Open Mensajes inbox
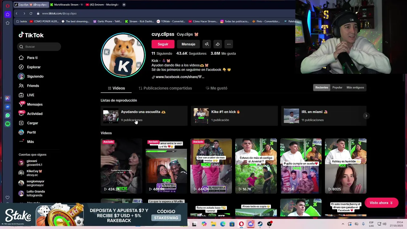 (x=35, y=104)
